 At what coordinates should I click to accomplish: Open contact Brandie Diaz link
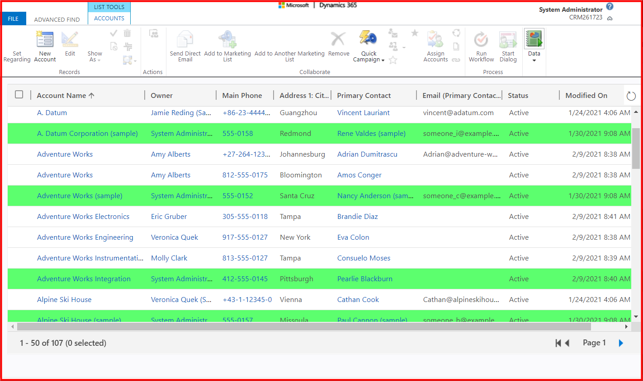(x=357, y=217)
